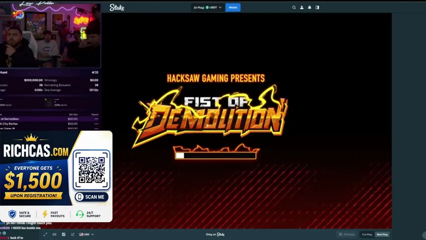Click the $1,500 bonus amount text

click(33, 180)
